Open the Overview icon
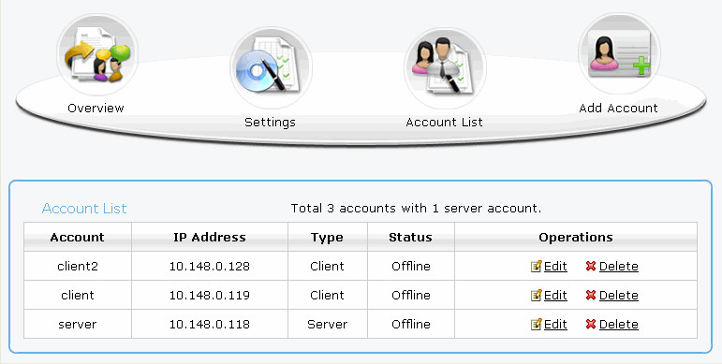 (97, 55)
